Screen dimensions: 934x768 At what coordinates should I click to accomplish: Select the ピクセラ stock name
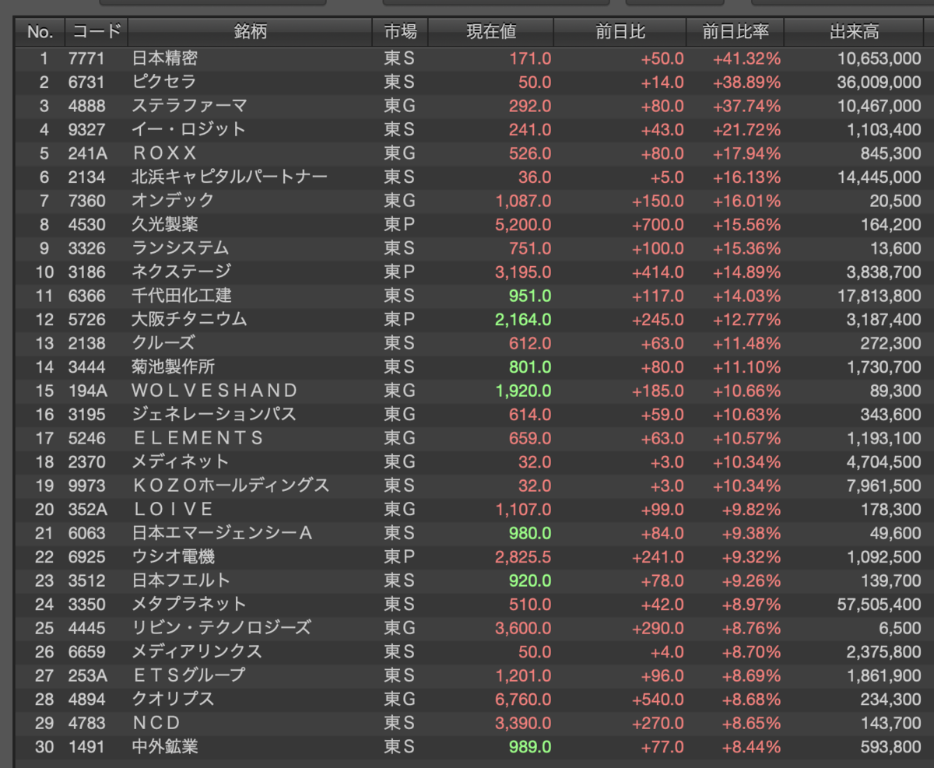click(163, 82)
